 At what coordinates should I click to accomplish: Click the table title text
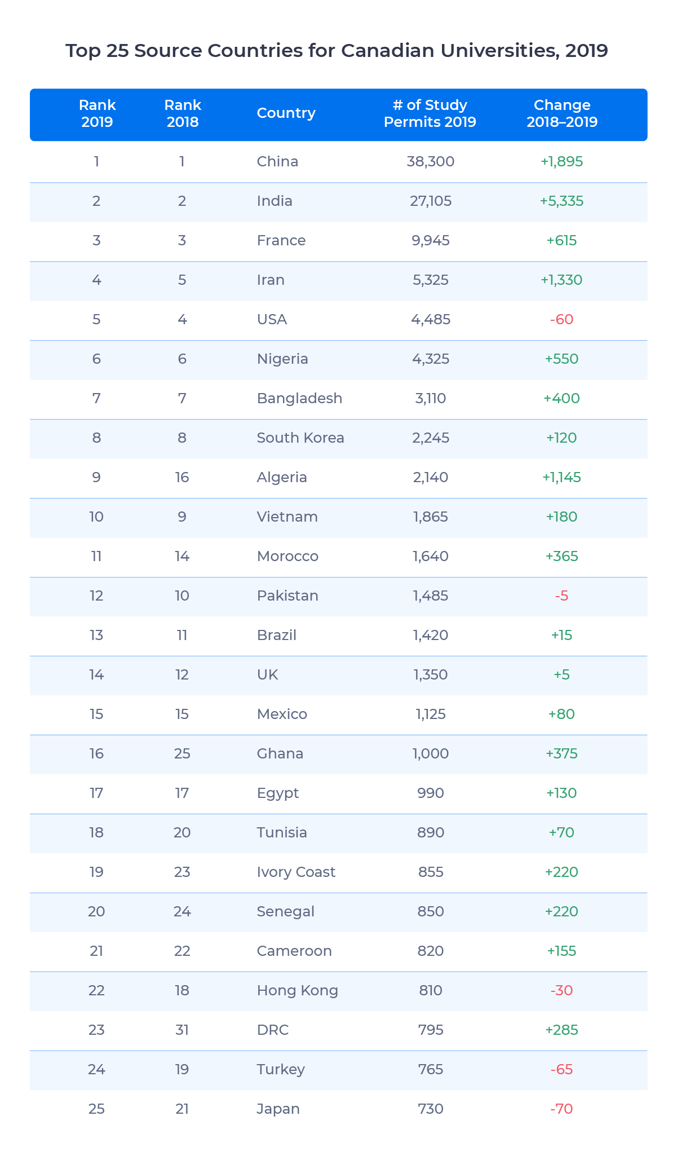337,51
